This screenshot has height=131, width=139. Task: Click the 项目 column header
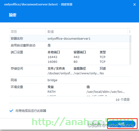click(27, 31)
